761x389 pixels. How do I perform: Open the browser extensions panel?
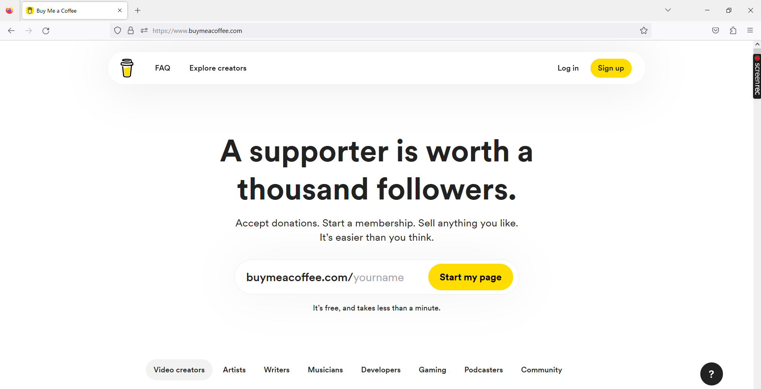click(733, 30)
